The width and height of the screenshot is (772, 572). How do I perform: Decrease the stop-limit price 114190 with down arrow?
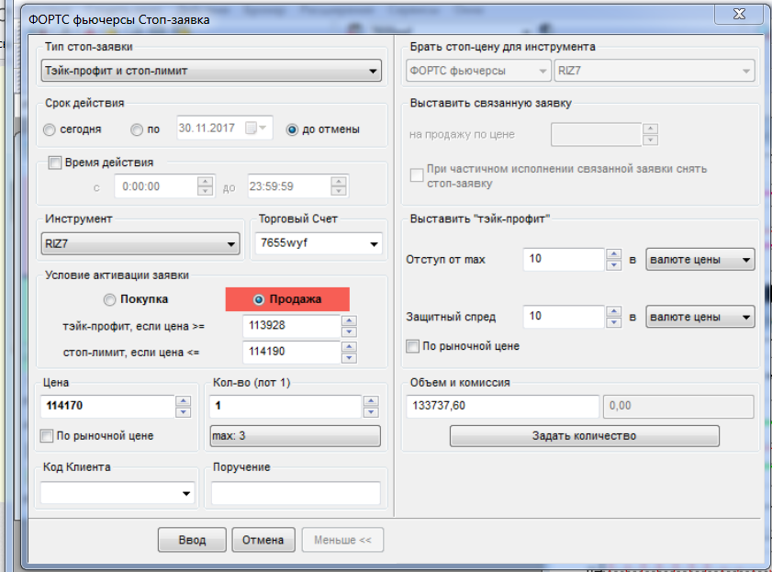coord(349,357)
